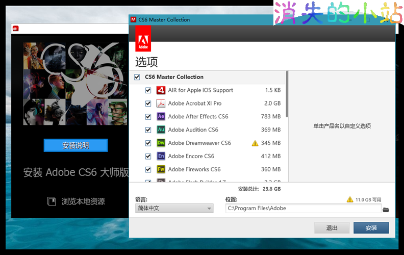
Task: Click the CS6 Master Collection group label
Action: (x=174, y=77)
